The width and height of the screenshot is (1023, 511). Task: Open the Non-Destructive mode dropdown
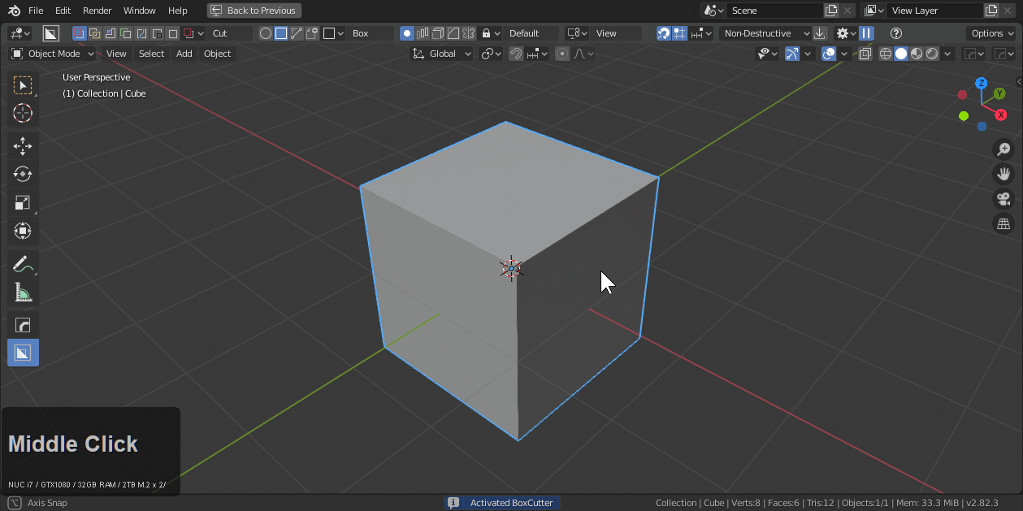coord(762,33)
